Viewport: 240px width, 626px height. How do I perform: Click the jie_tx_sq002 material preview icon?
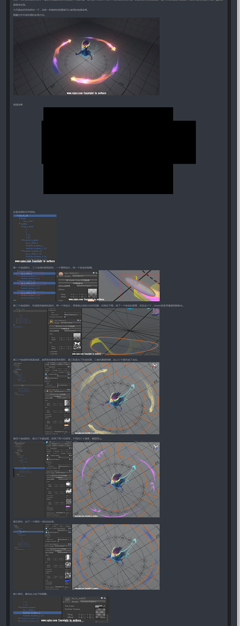(67, 600)
